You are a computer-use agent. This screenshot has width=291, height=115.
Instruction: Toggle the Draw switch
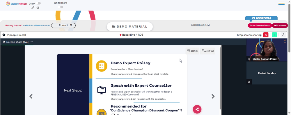tap(39, 3)
